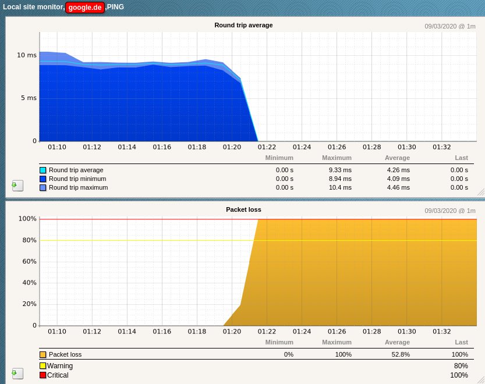Click the '8.94 ms' maximum value
The image size is (485, 384).
340,179
